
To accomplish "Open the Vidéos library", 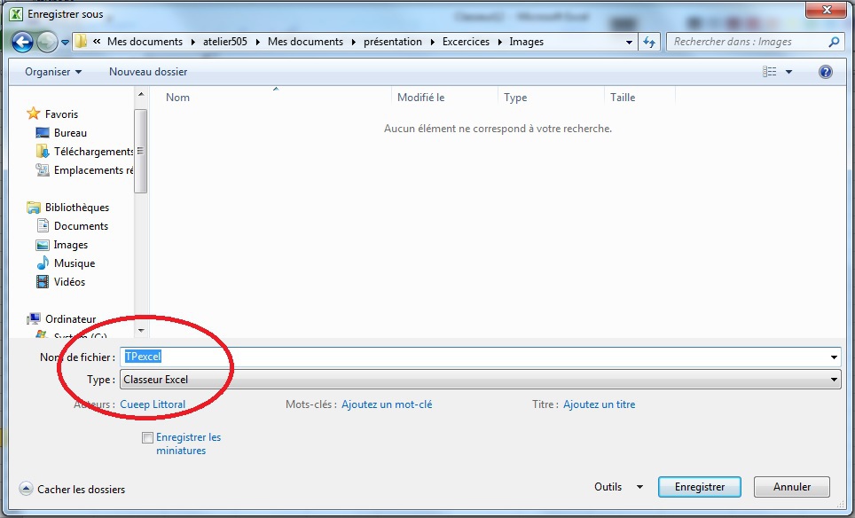I will pyautogui.click(x=69, y=282).
